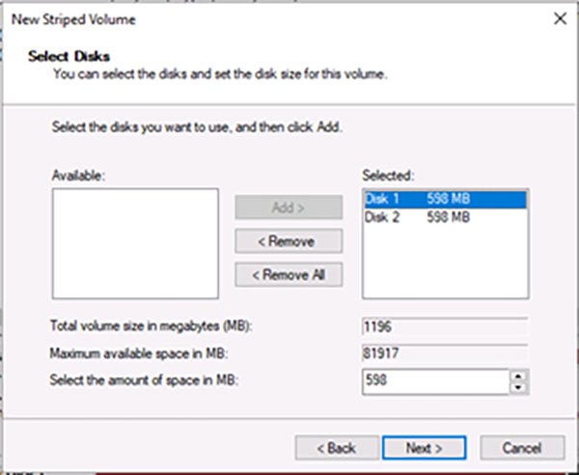Click blank area below Disk 2 in Selected list
The image size is (579, 475).
444,265
